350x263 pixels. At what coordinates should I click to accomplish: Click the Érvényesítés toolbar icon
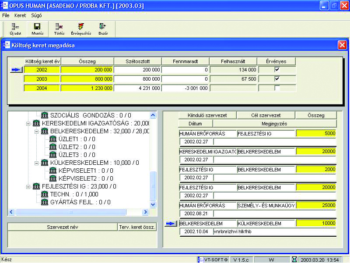coord(81,29)
